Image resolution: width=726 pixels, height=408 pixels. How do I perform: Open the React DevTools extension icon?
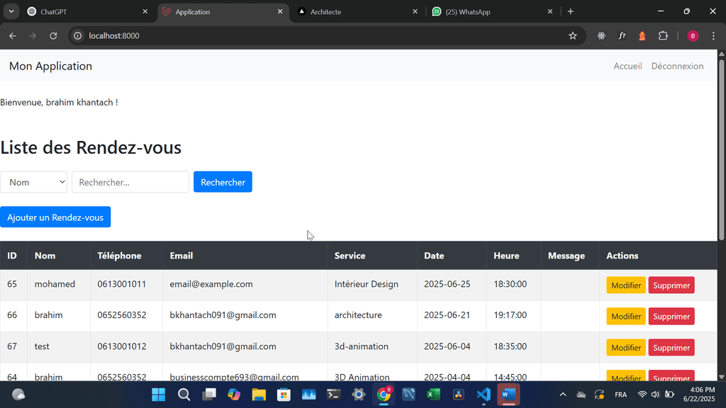point(601,35)
